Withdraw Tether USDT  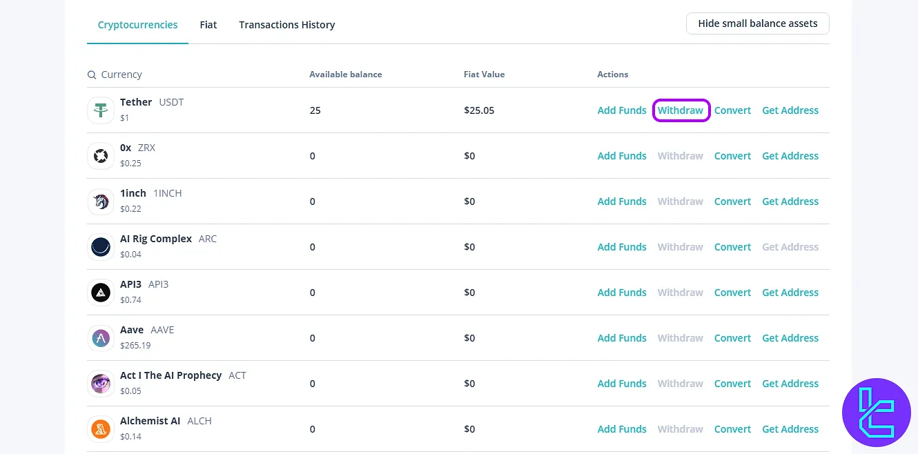click(x=681, y=110)
